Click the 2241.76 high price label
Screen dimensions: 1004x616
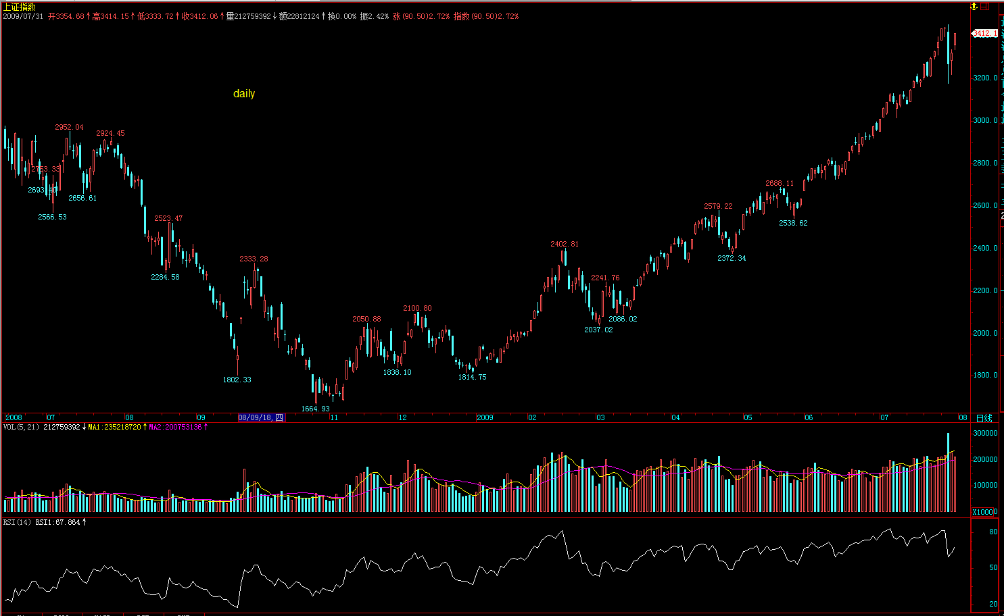pos(605,278)
